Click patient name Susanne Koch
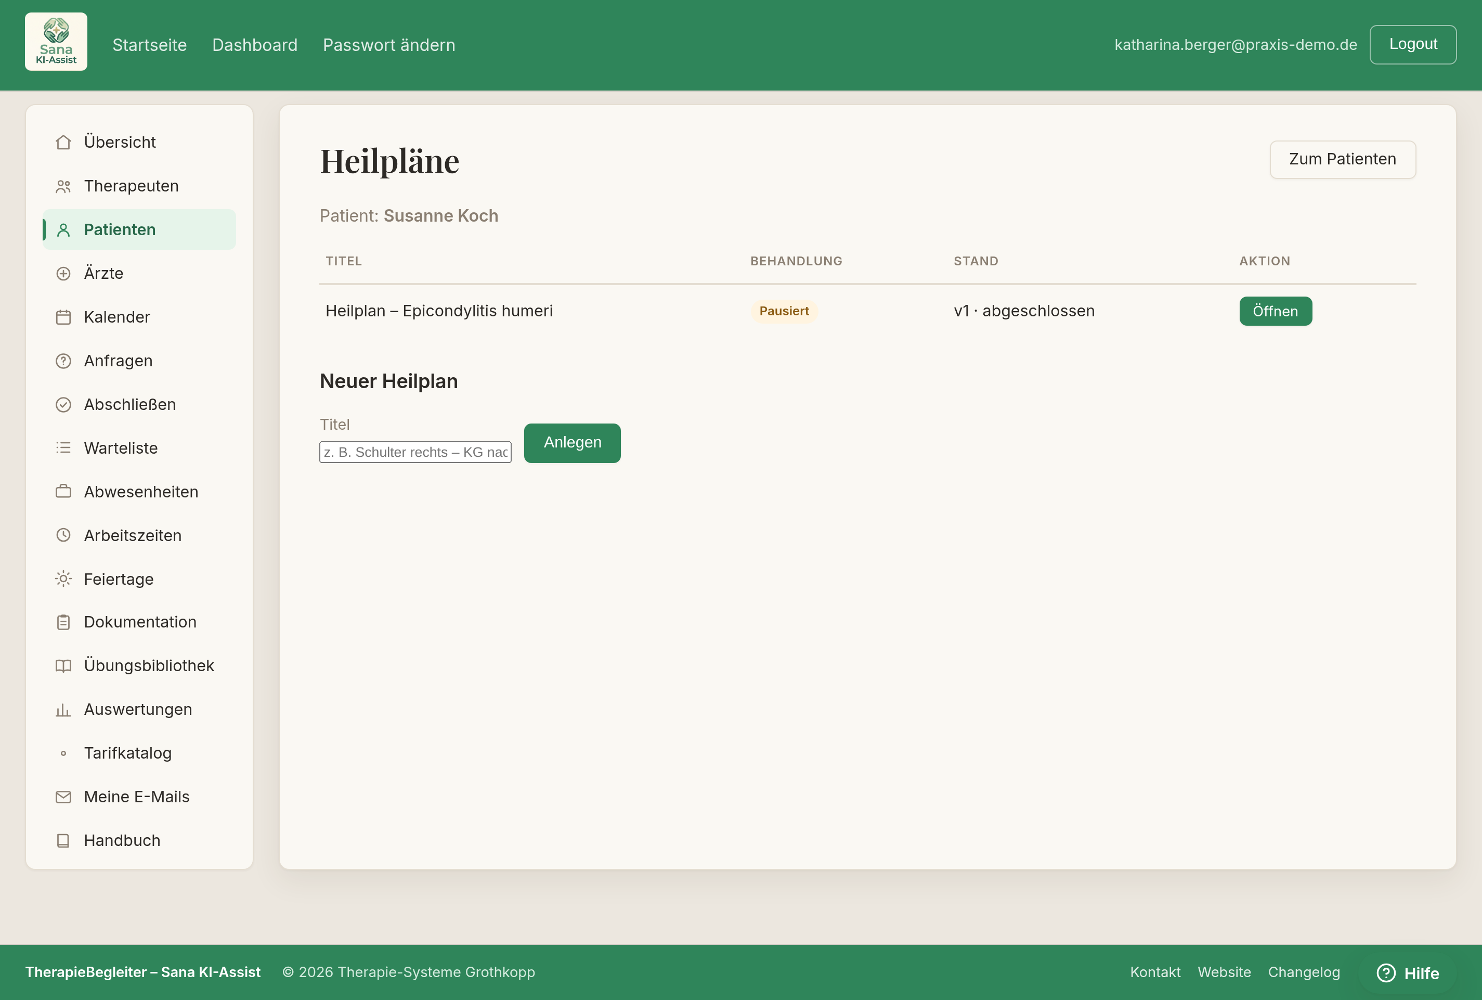 point(440,216)
